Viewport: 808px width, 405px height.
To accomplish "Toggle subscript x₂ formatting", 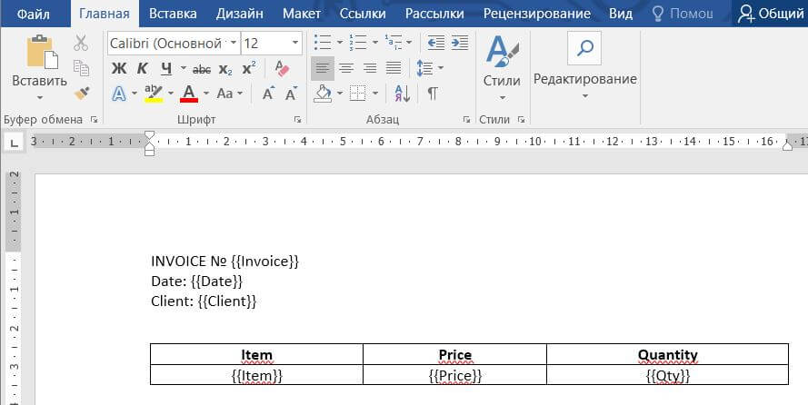I will click(225, 69).
